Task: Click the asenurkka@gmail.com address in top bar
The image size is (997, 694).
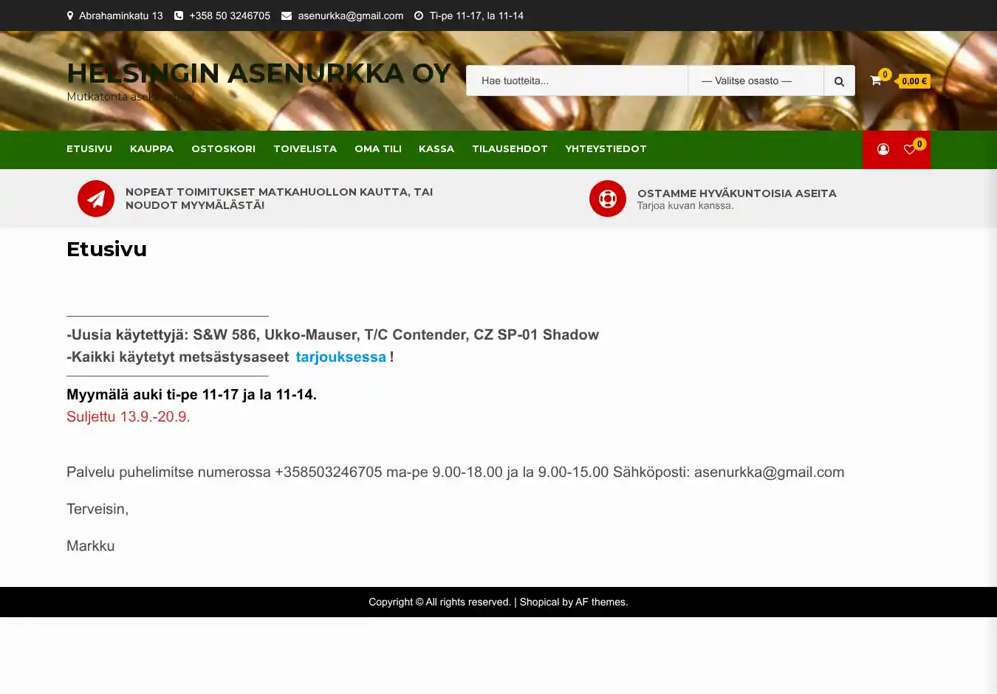Action: pos(350,16)
